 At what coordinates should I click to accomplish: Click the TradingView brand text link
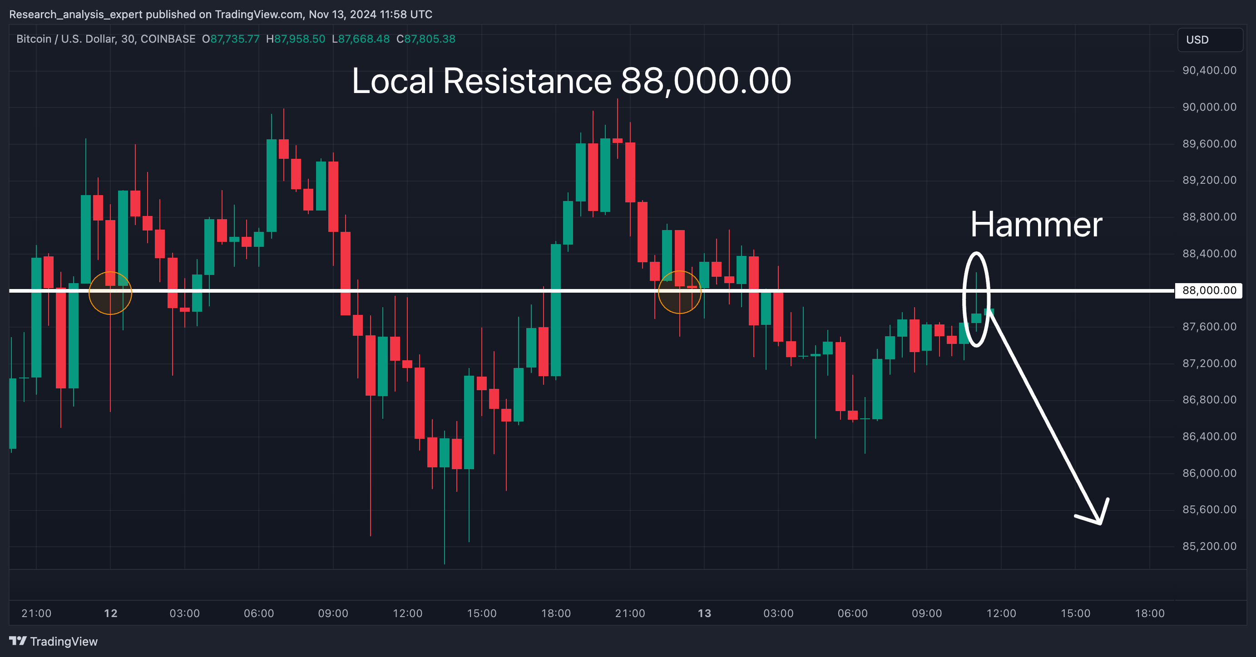pyautogui.click(x=64, y=642)
